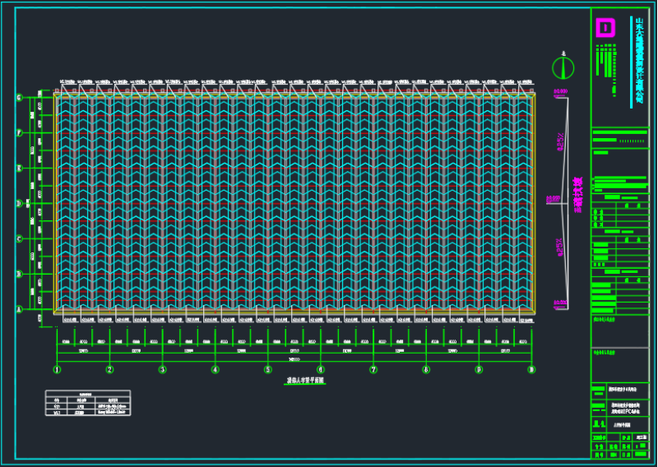Click grid axis bubble number 2
The width and height of the screenshot is (658, 467).
point(109,370)
